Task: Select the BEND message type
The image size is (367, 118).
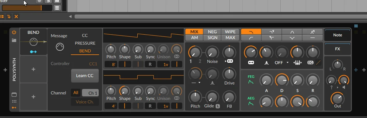Action: tap(85, 51)
